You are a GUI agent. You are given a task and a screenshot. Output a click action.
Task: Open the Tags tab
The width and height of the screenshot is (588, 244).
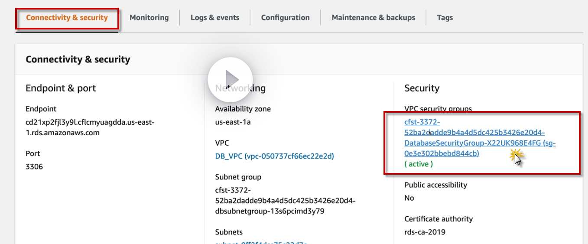coord(445,18)
